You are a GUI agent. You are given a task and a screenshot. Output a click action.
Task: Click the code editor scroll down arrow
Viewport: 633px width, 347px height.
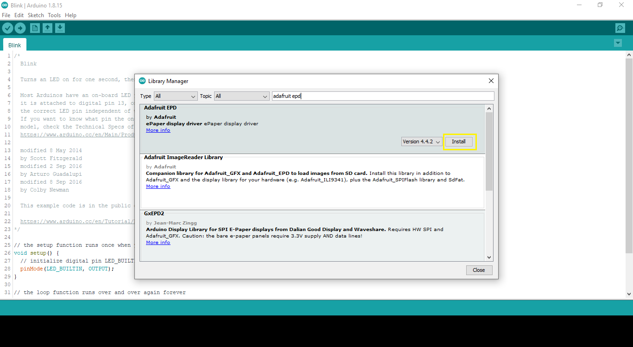[629, 294]
